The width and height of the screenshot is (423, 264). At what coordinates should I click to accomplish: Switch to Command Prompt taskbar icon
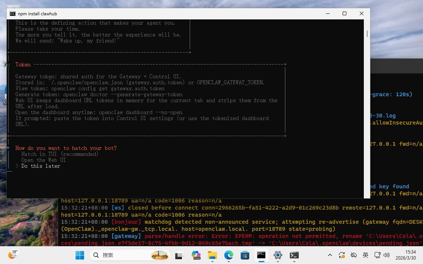pos(261,255)
